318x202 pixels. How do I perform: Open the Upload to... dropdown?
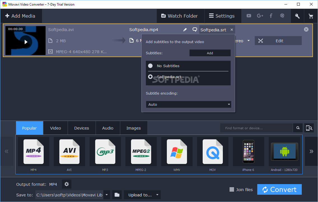coord(142,195)
